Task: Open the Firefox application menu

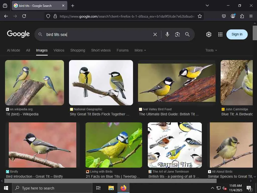Action: 251,16
